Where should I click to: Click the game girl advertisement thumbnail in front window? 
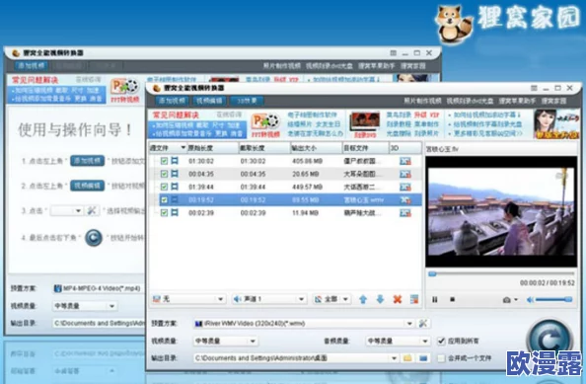[556, 124]
